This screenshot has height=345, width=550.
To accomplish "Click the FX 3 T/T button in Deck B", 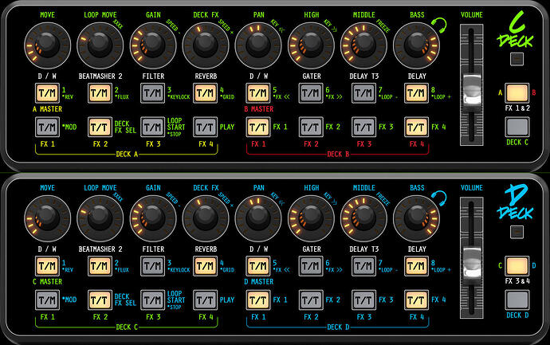I will [x=363, y=127].
